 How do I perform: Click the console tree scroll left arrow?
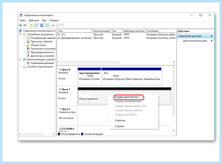coord(20,134)
